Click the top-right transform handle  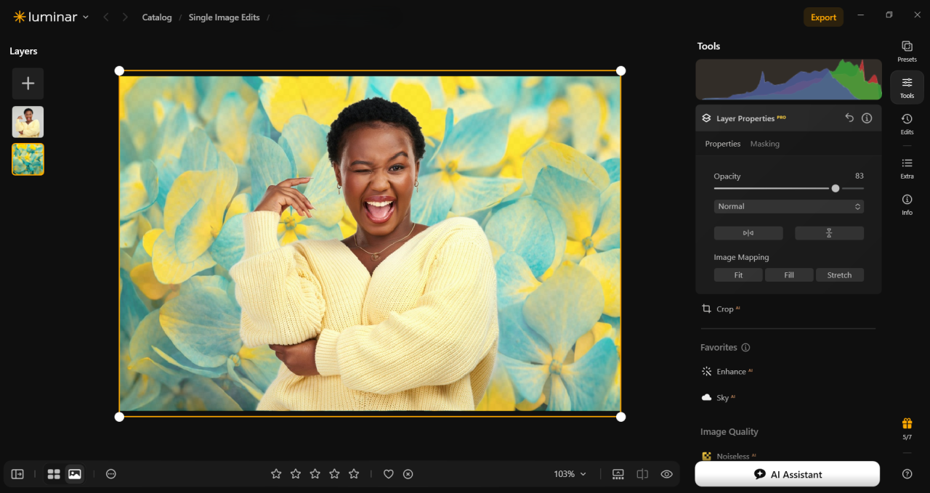620,70
